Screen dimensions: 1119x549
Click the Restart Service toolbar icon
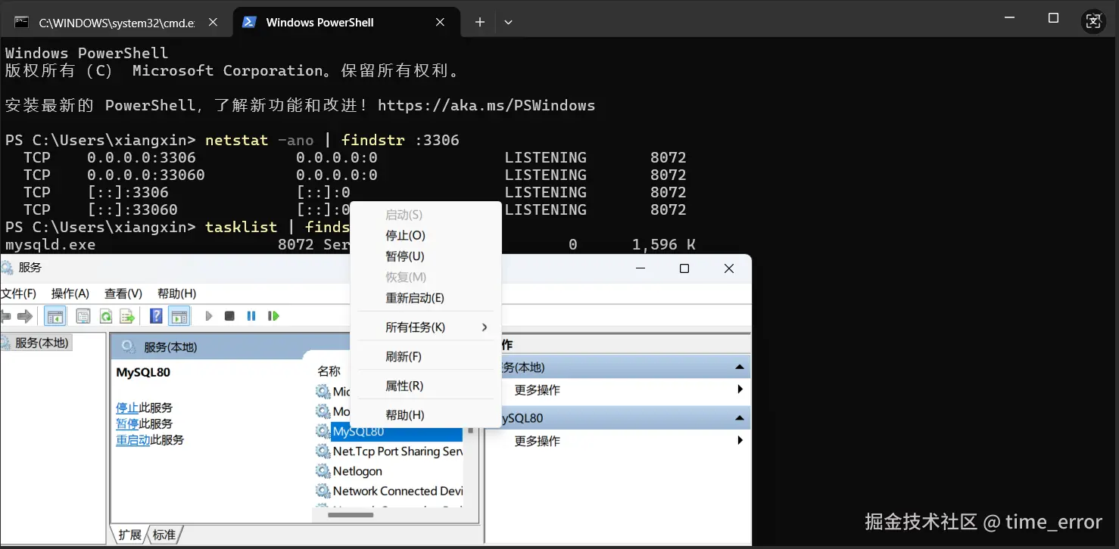click(273, 316)
